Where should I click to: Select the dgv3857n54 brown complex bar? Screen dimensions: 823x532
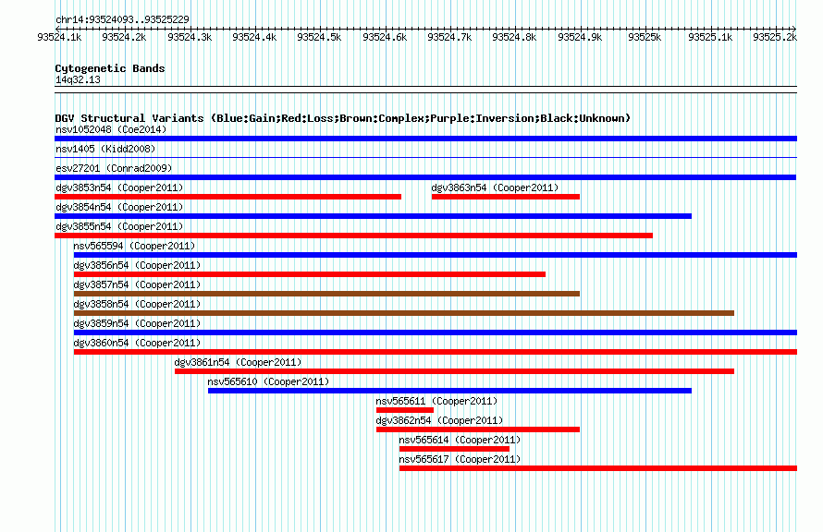click(x=327, y=294)
